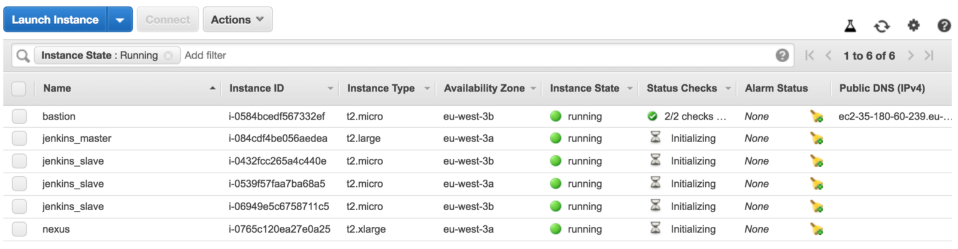
Task: Check the select-all header checkbox
Action: tap(19, 88)
